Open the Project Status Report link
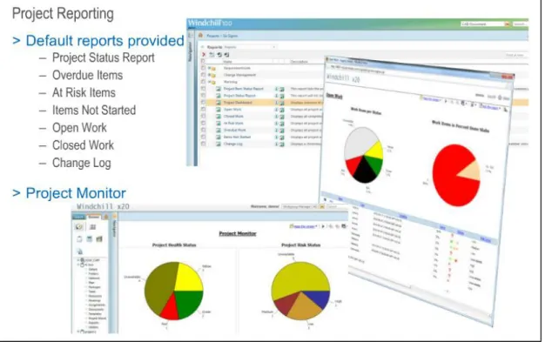Screen dimensions: 545x342 239,96
